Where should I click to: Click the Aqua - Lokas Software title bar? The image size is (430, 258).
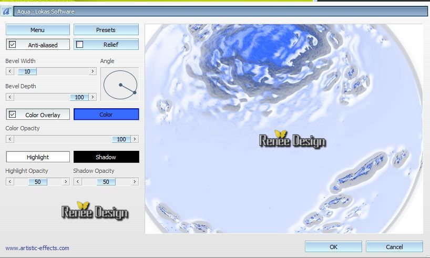221,11
